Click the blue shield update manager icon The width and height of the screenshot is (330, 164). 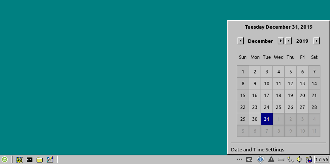tap(260, 159)
